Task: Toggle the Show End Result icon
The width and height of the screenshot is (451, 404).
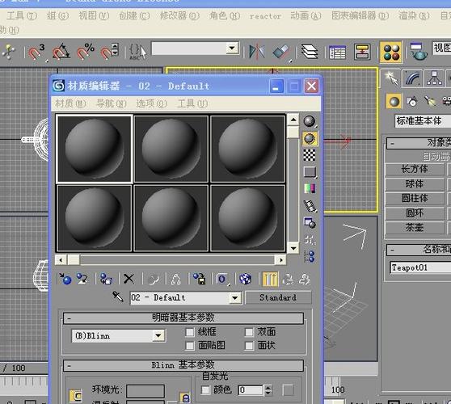Action: coord(270,279)
